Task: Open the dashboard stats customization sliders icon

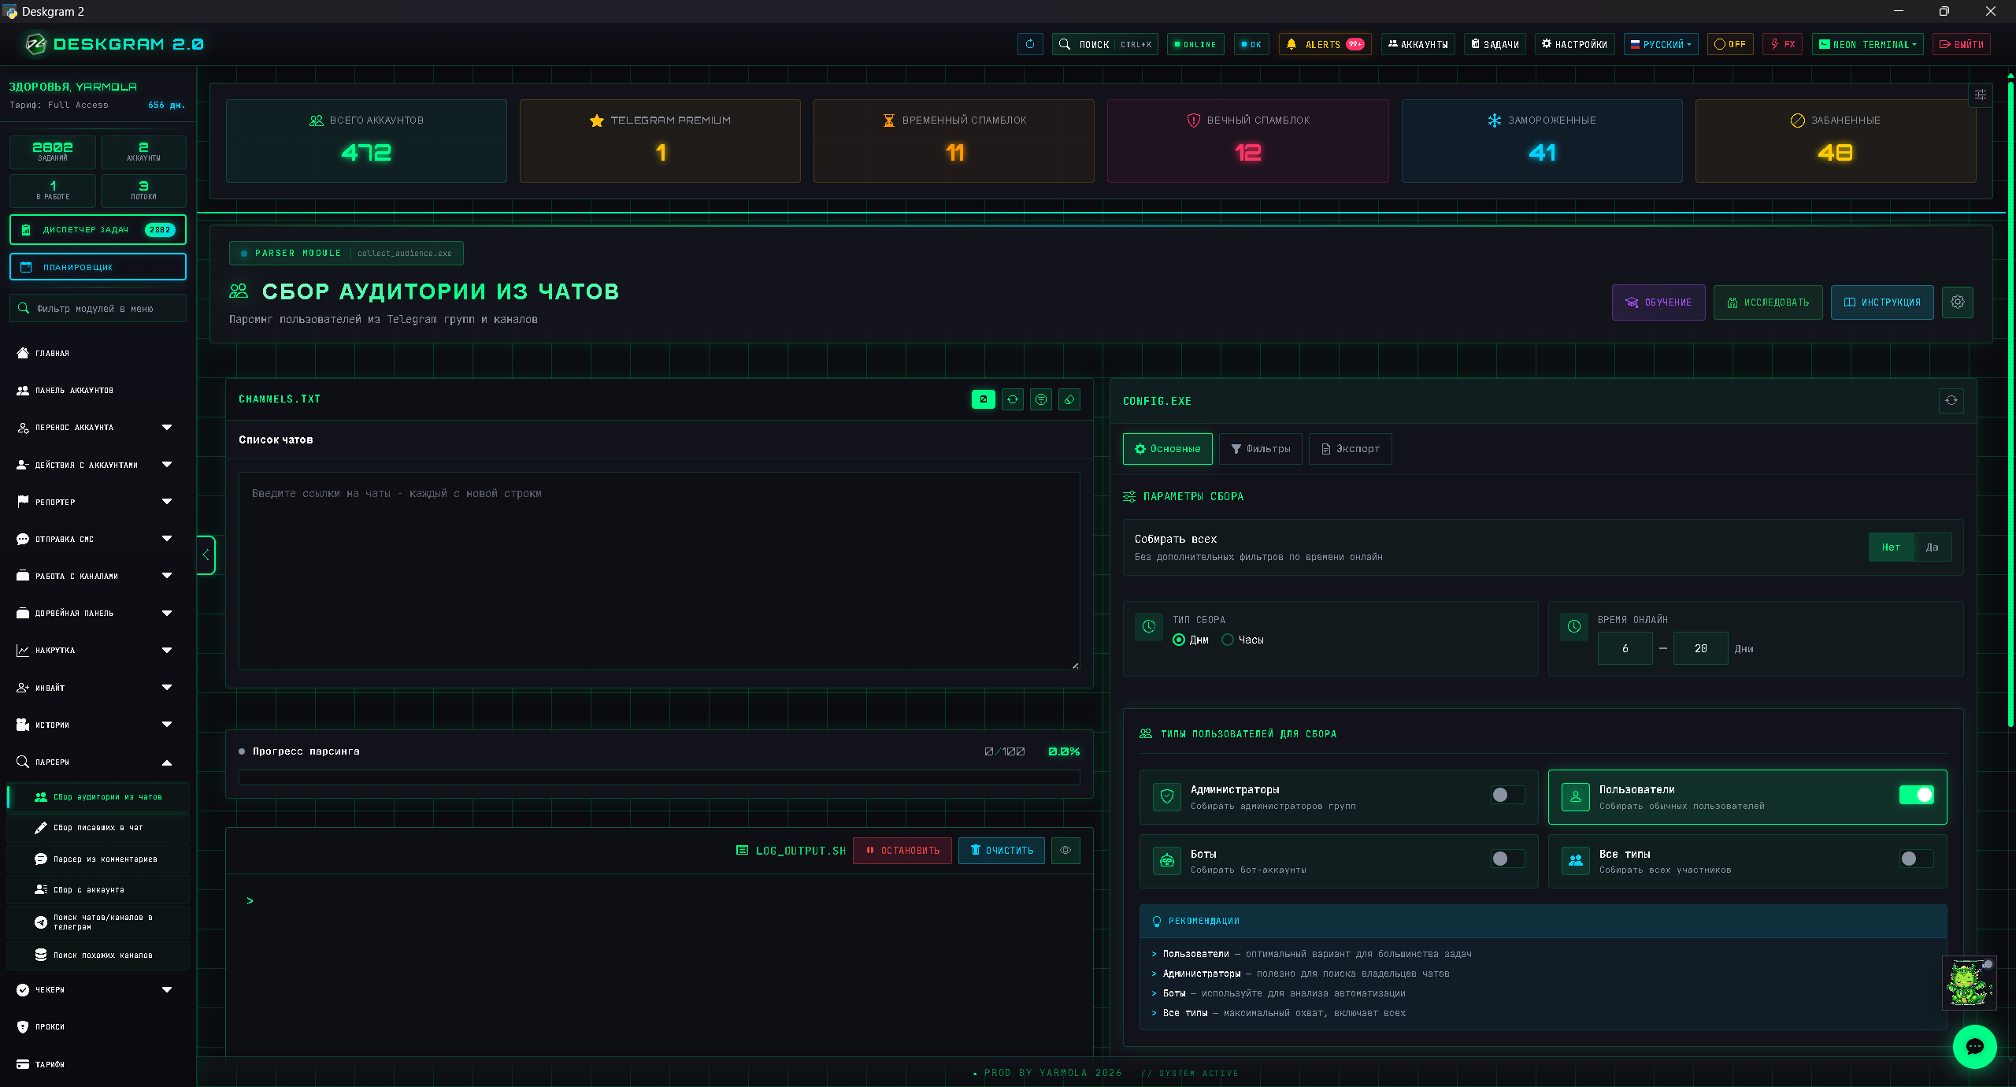Action: (x=1980, y=95)
